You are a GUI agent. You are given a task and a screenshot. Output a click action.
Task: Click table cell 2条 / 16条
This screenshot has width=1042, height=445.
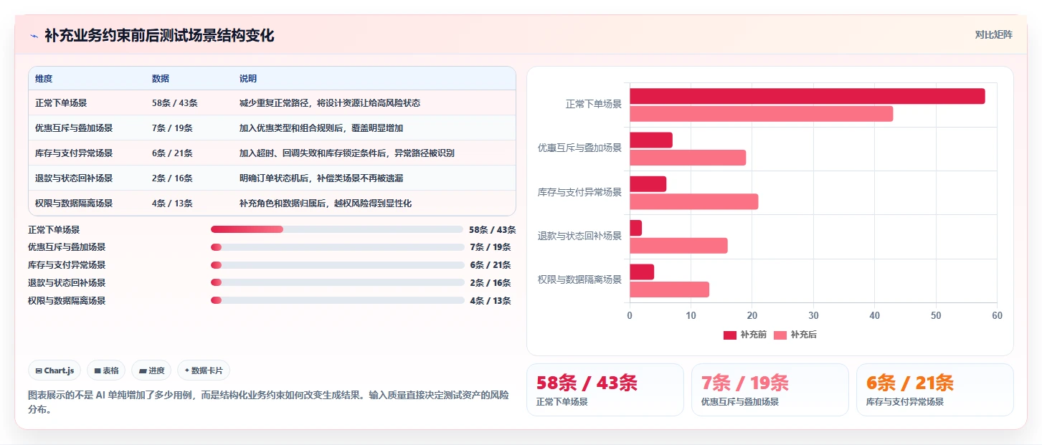172,178
